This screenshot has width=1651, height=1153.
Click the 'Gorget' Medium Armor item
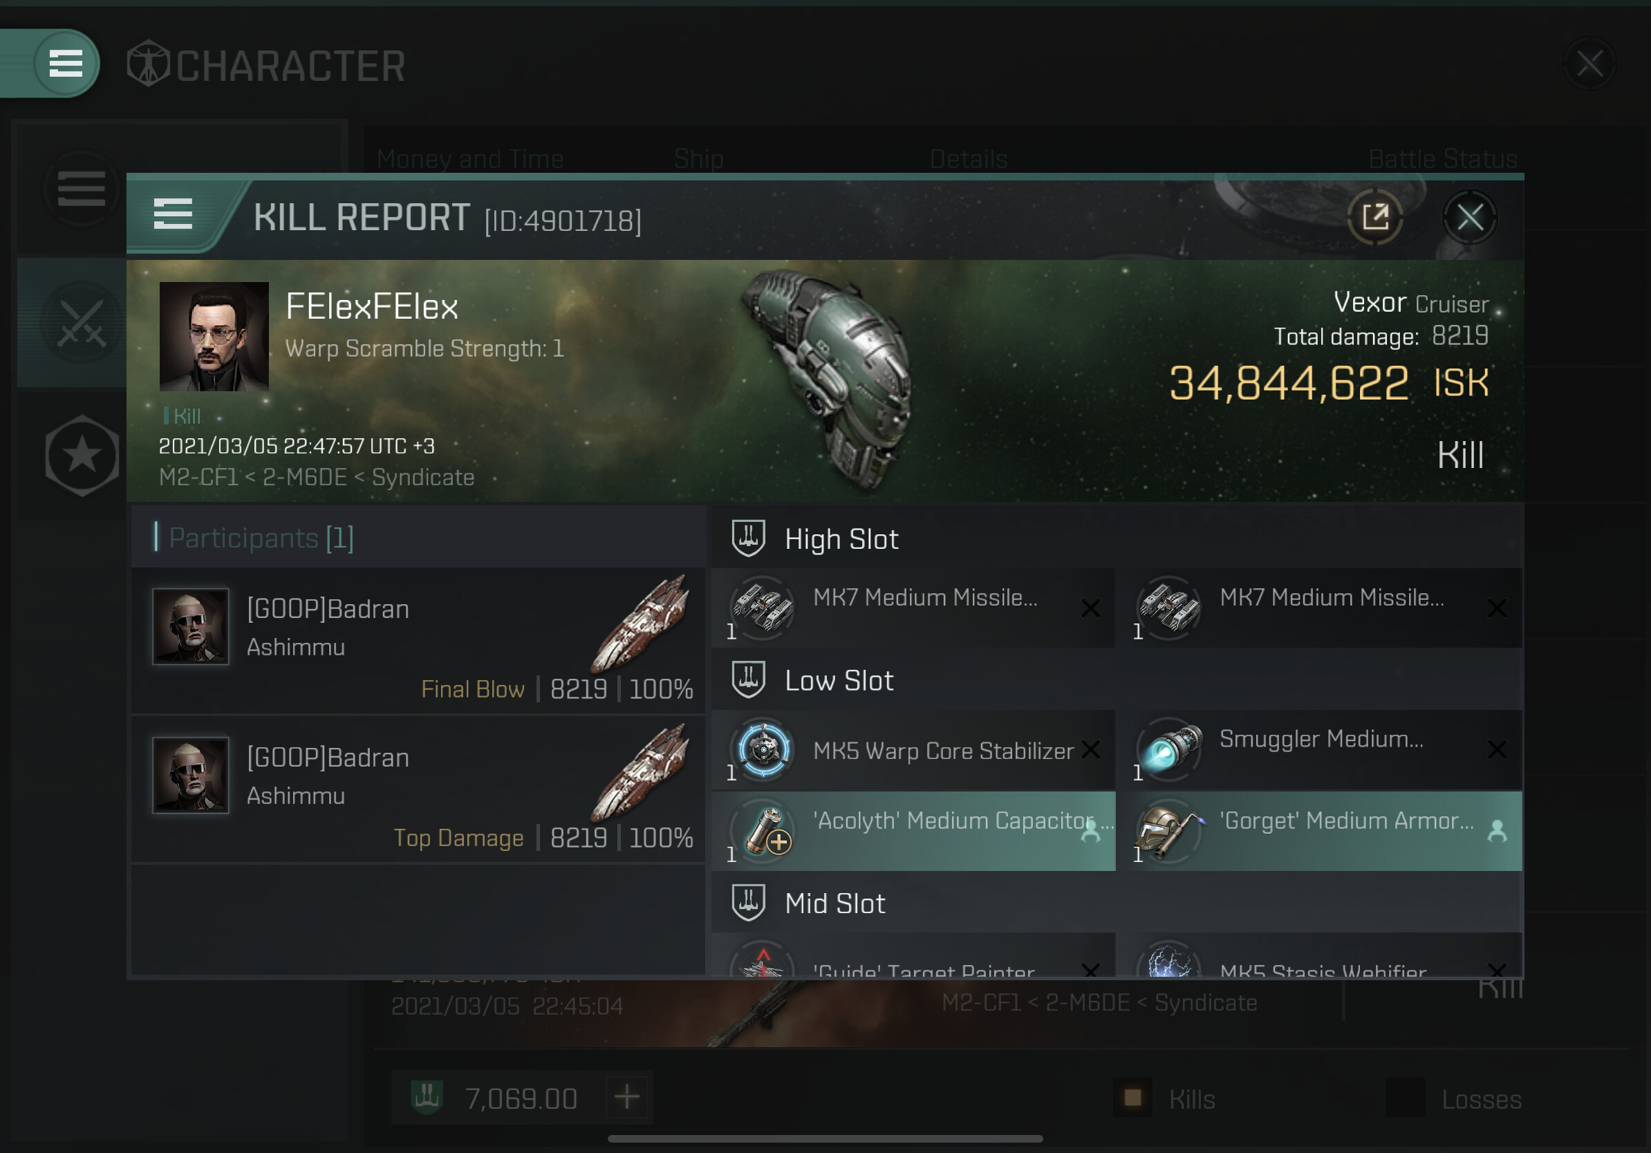point(1323,832)
